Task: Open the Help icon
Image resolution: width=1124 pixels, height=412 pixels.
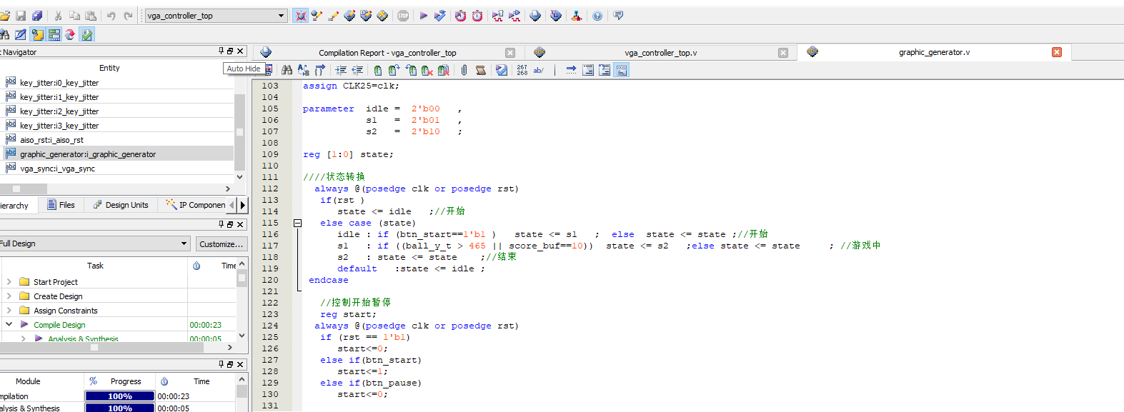Action: click(x=597, y=16)
